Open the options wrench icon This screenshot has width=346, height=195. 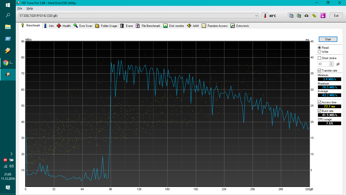coord(314,16)
